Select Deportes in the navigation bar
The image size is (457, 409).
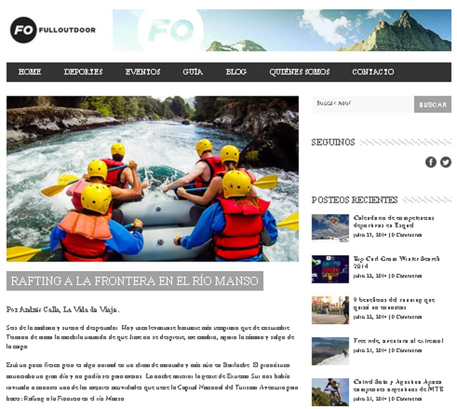83,72
